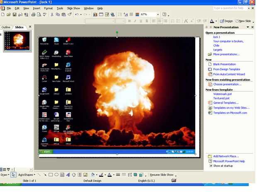The height and width of the screenshot is (192, 257).
Task: Click the Print icon in the toolbar
Action: point(33,14)
